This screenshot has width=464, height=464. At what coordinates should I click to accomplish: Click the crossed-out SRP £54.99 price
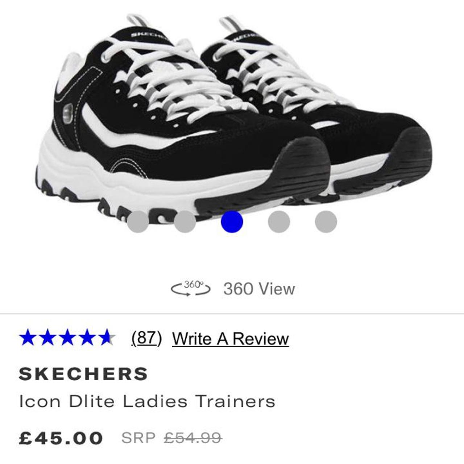[x=171, y=438]
